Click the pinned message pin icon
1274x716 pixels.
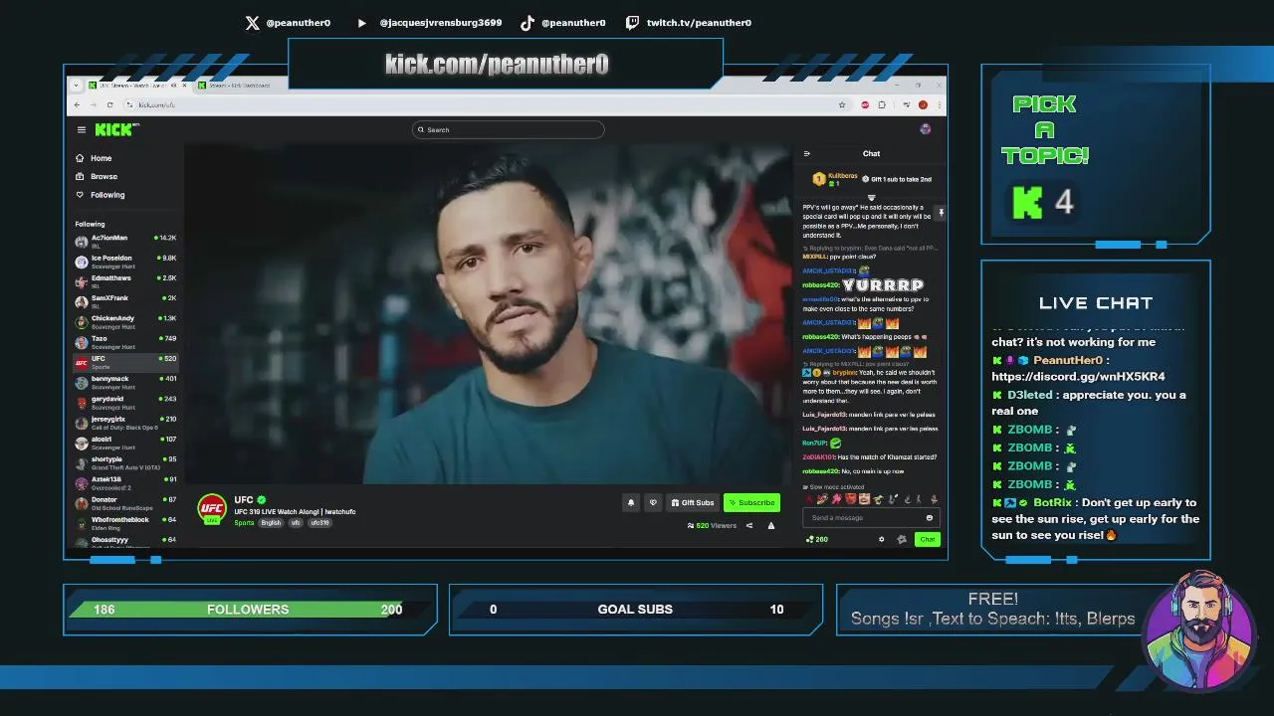(941, 213)
